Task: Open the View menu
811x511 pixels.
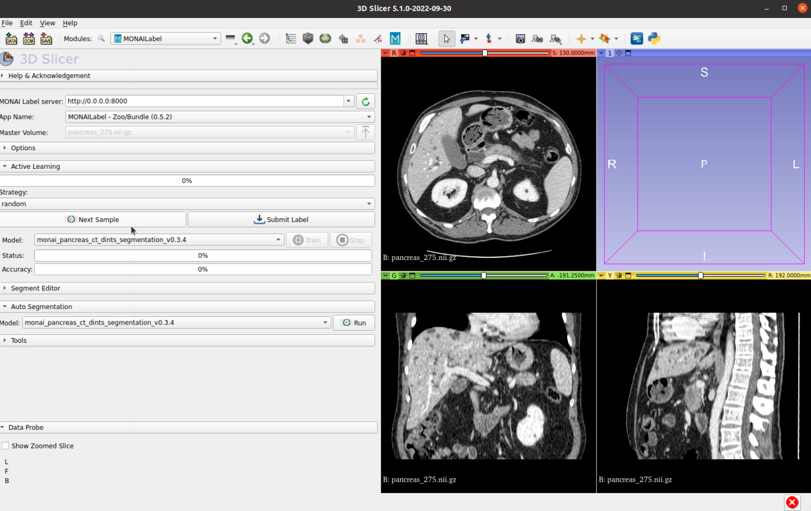Action: [47, 23]
